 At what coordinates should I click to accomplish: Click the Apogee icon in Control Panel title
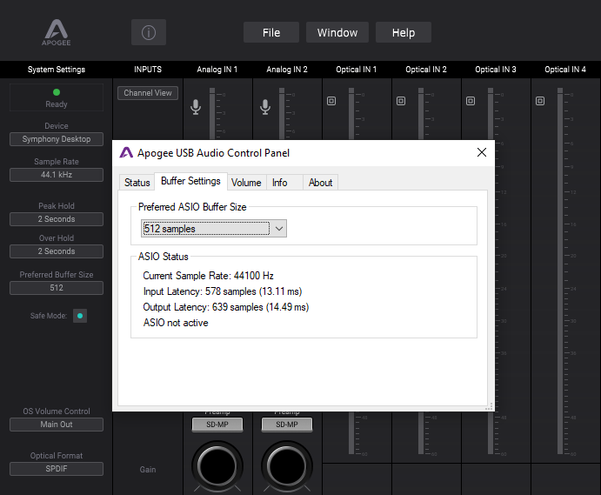pyautogui.click(x=126, y=152)
